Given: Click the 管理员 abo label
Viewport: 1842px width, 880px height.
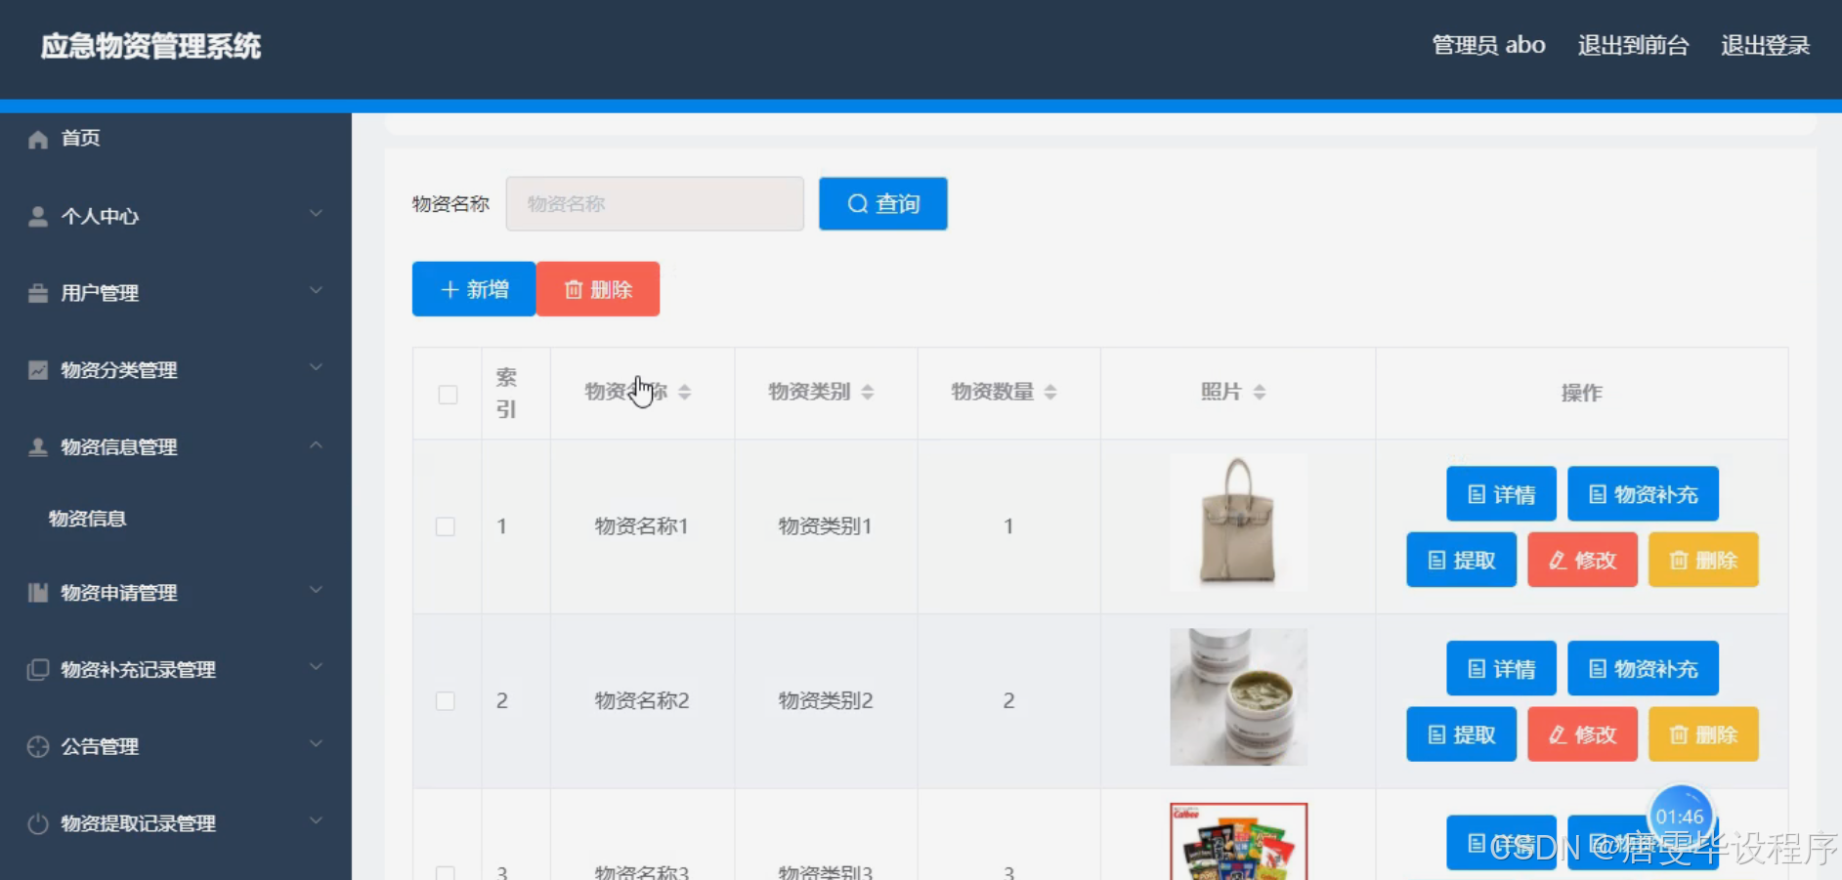Looking at the screenshot, I should pos(1488,46).
